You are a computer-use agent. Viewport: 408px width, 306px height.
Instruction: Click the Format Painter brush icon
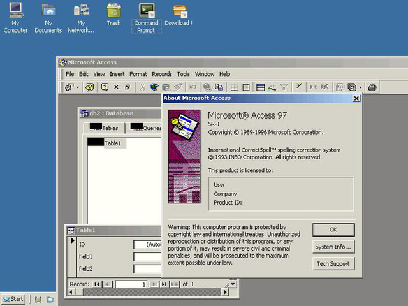click(x=178, y=87)
